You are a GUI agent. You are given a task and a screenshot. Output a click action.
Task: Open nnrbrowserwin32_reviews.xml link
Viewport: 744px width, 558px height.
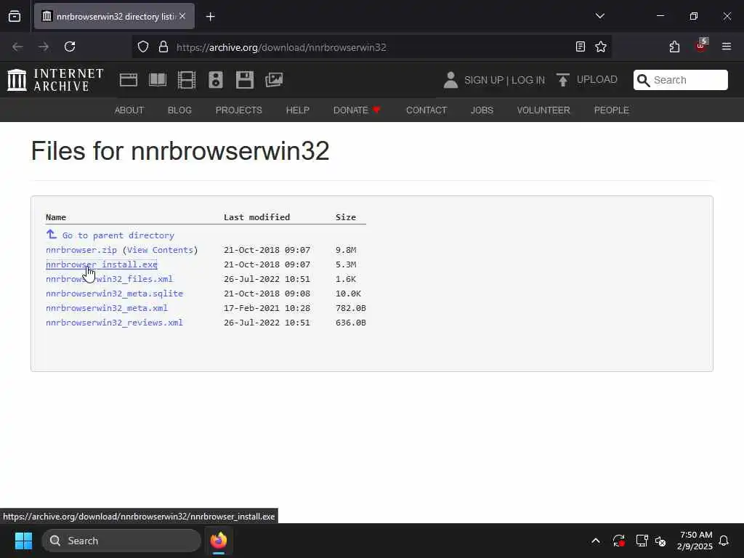[x=114, y=323]
